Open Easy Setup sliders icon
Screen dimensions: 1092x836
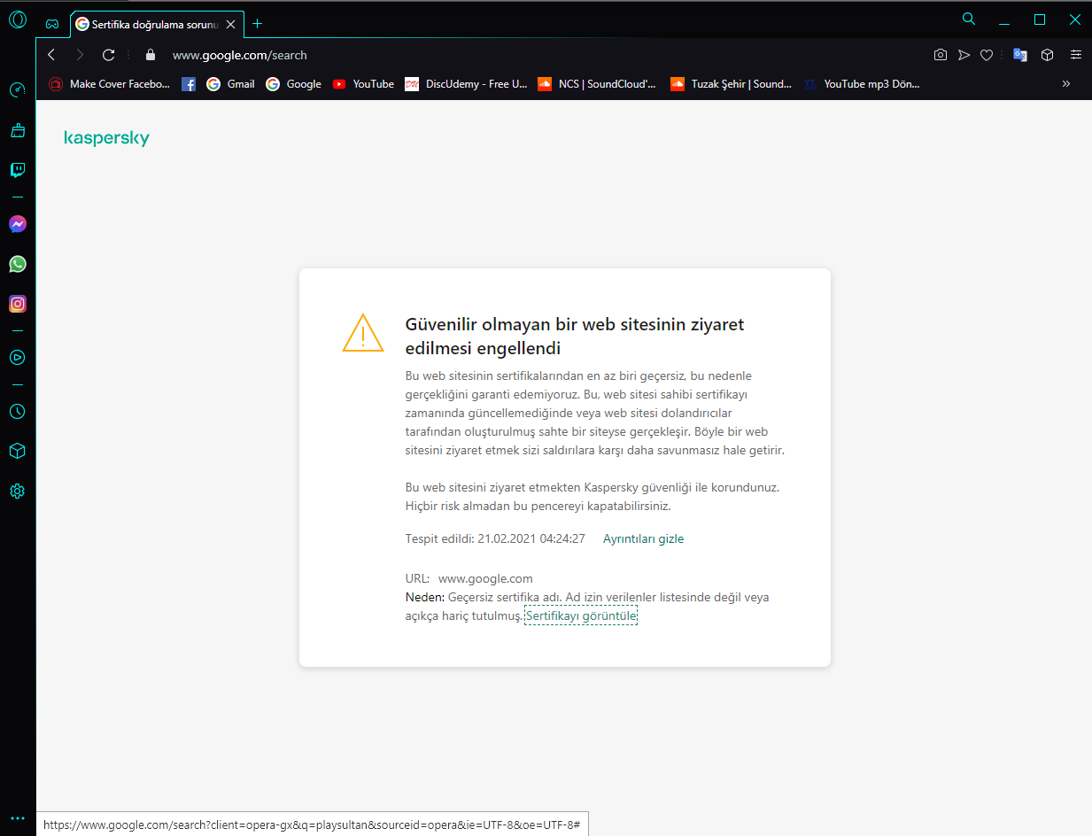pyautogui.click(x=1076, y=55)
